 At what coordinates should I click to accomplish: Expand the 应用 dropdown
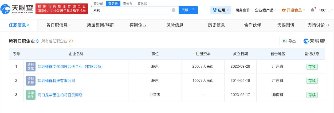[x=221, y=10]
